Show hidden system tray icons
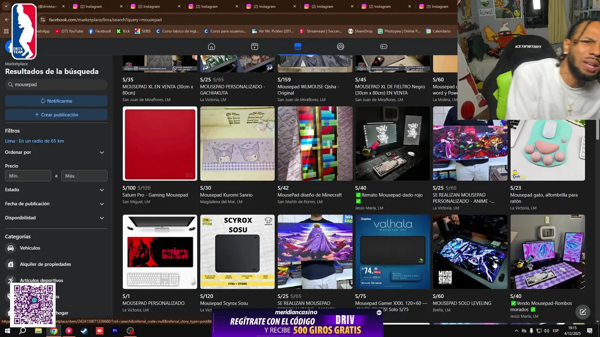600x337 pixels. [517, 331]
